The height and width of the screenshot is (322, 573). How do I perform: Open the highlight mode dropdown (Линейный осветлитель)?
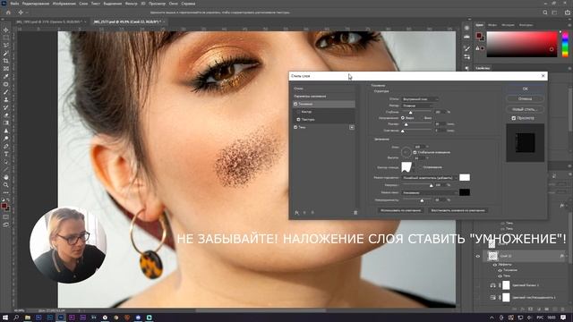(430, 178)
